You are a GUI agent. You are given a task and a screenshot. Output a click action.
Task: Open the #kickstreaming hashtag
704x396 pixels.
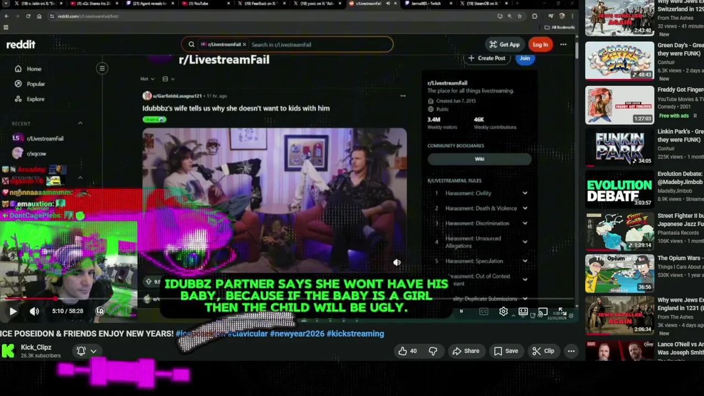tap(355, 333)
